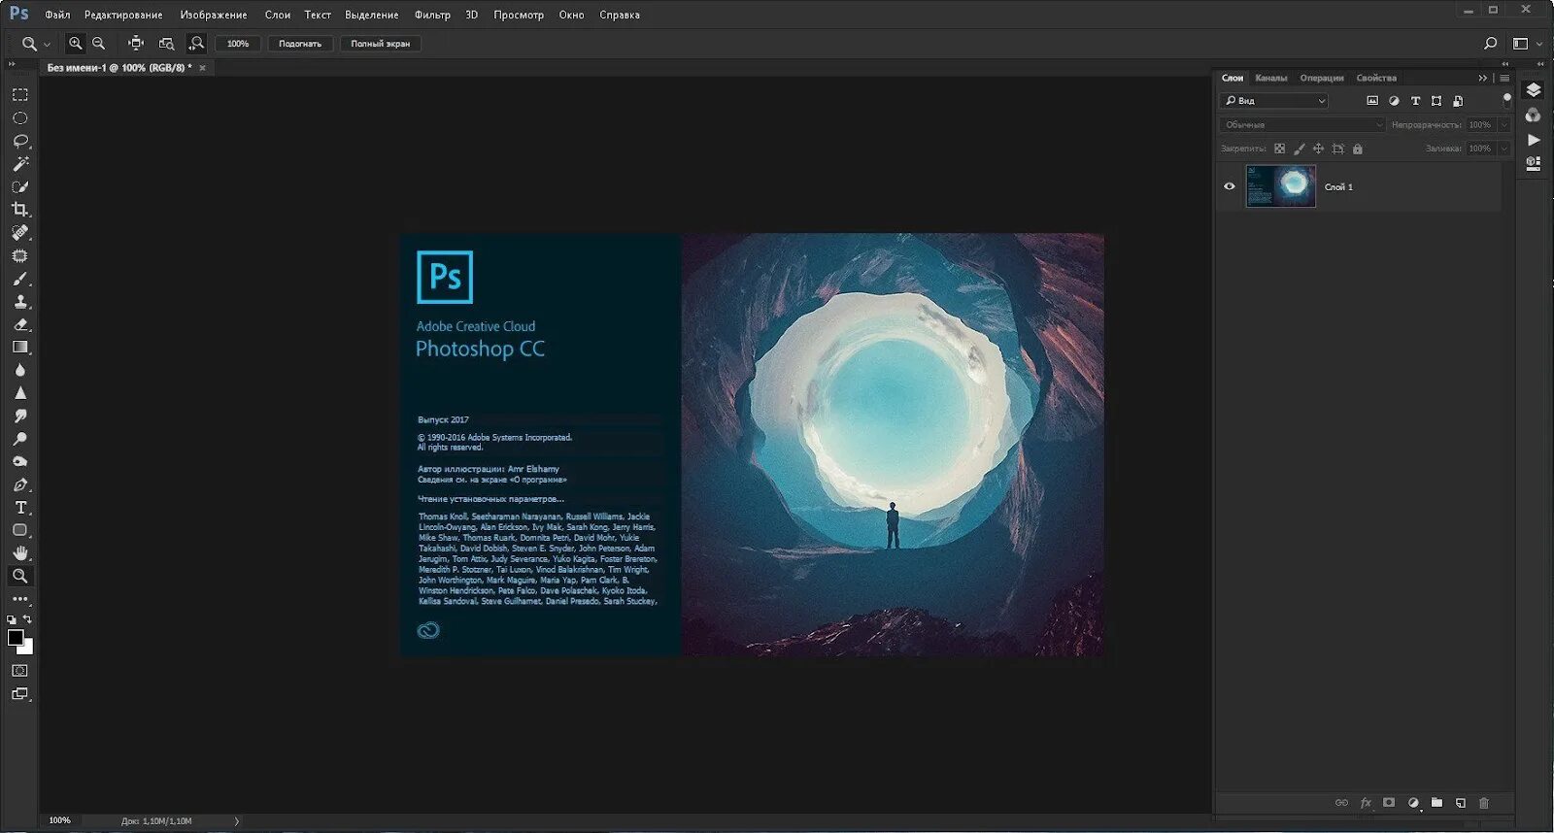
Task: Open the Непрозрачность opacity slider arrow
Action: click(1504, 125)
